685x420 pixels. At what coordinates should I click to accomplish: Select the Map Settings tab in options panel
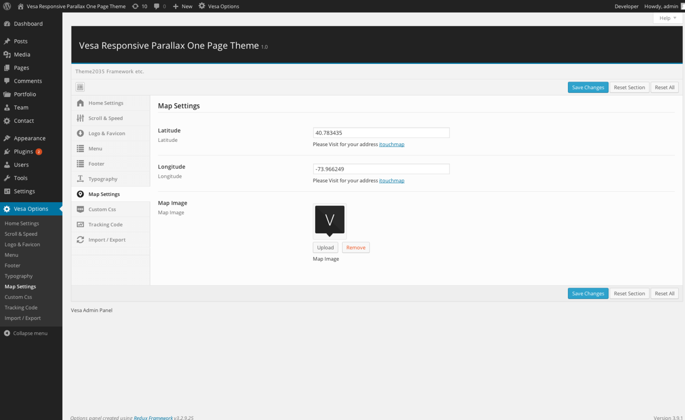pyautogui.click(x=111, y=194)
